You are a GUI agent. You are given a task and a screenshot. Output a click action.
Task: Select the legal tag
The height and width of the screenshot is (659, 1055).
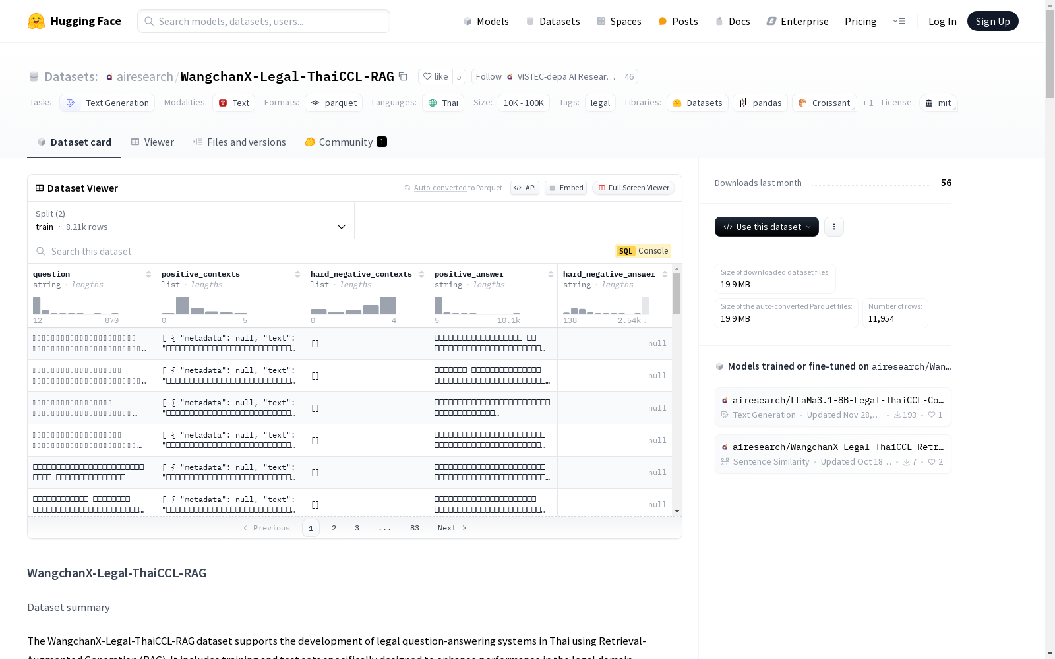click(600, 103)
